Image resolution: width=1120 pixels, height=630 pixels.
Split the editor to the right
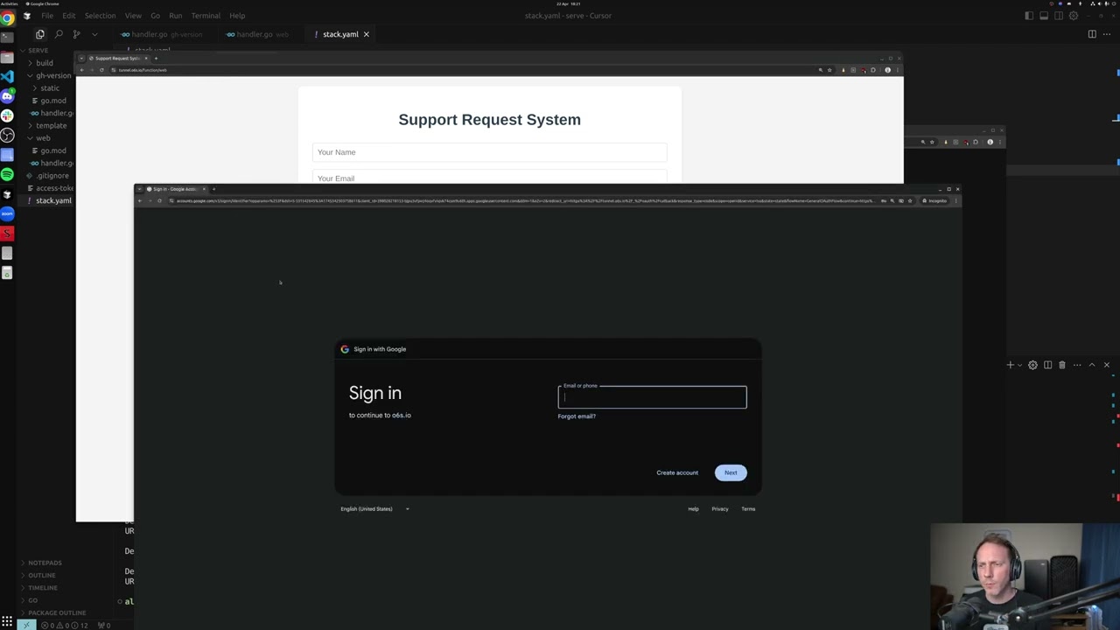click(x=1092, y=34)
